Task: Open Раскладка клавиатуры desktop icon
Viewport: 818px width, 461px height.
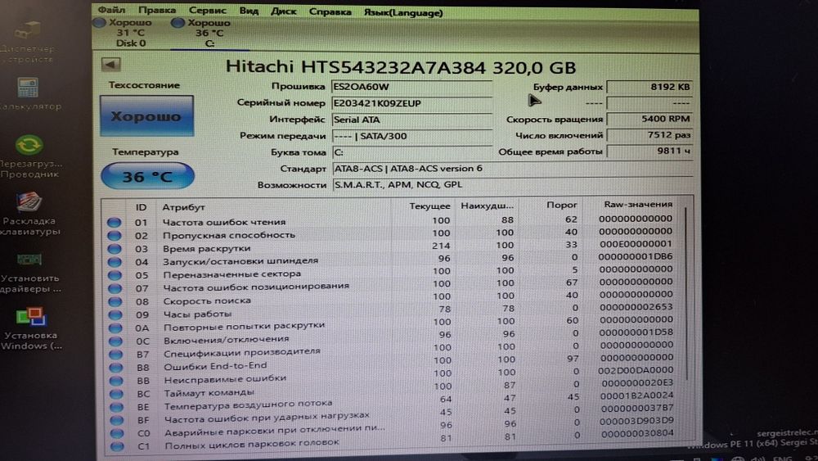Action: (29, 214)
